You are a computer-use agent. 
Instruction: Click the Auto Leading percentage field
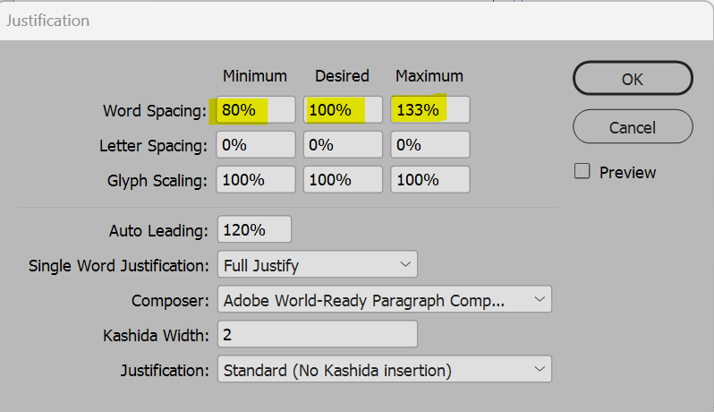(254, 229)
